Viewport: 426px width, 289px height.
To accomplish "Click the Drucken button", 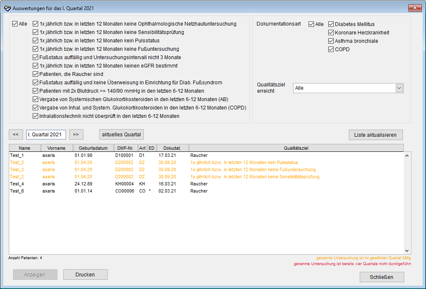I will click(x=85, y=275).
